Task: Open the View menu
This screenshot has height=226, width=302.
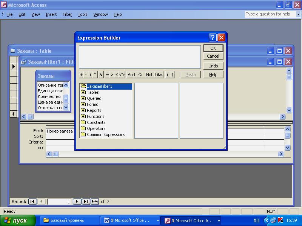Action: 35,14
